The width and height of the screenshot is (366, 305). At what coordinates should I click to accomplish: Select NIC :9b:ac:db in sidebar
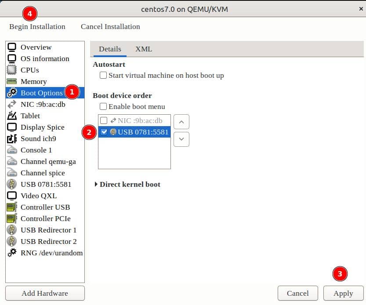[45, 104]
